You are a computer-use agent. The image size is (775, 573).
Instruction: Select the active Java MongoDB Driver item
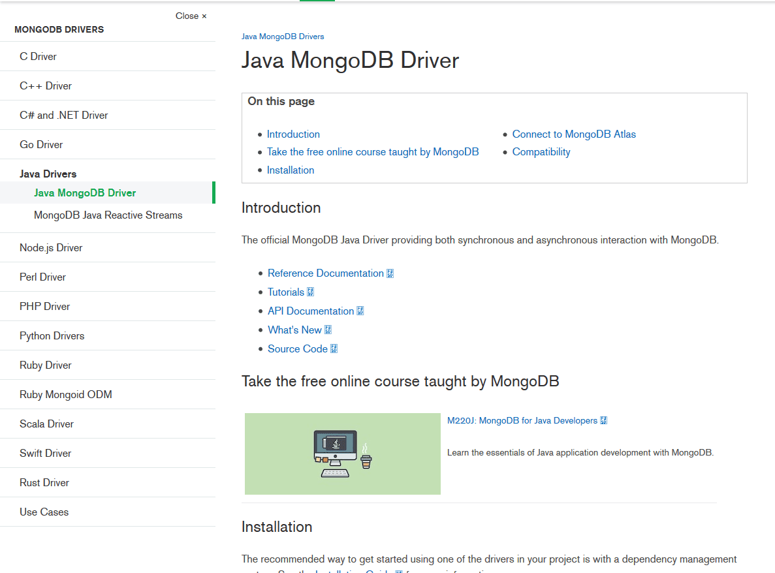coord(85,193)
